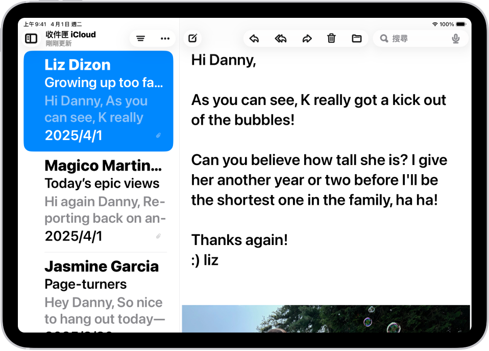
Task: Forward the message using the forward arrow icon
Action: click(x=307, y=38)
